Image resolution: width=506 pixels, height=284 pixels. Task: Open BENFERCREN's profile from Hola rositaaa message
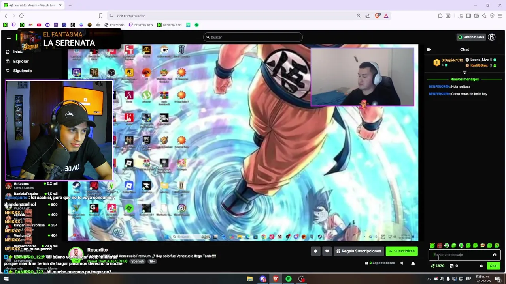pos(439,86)
